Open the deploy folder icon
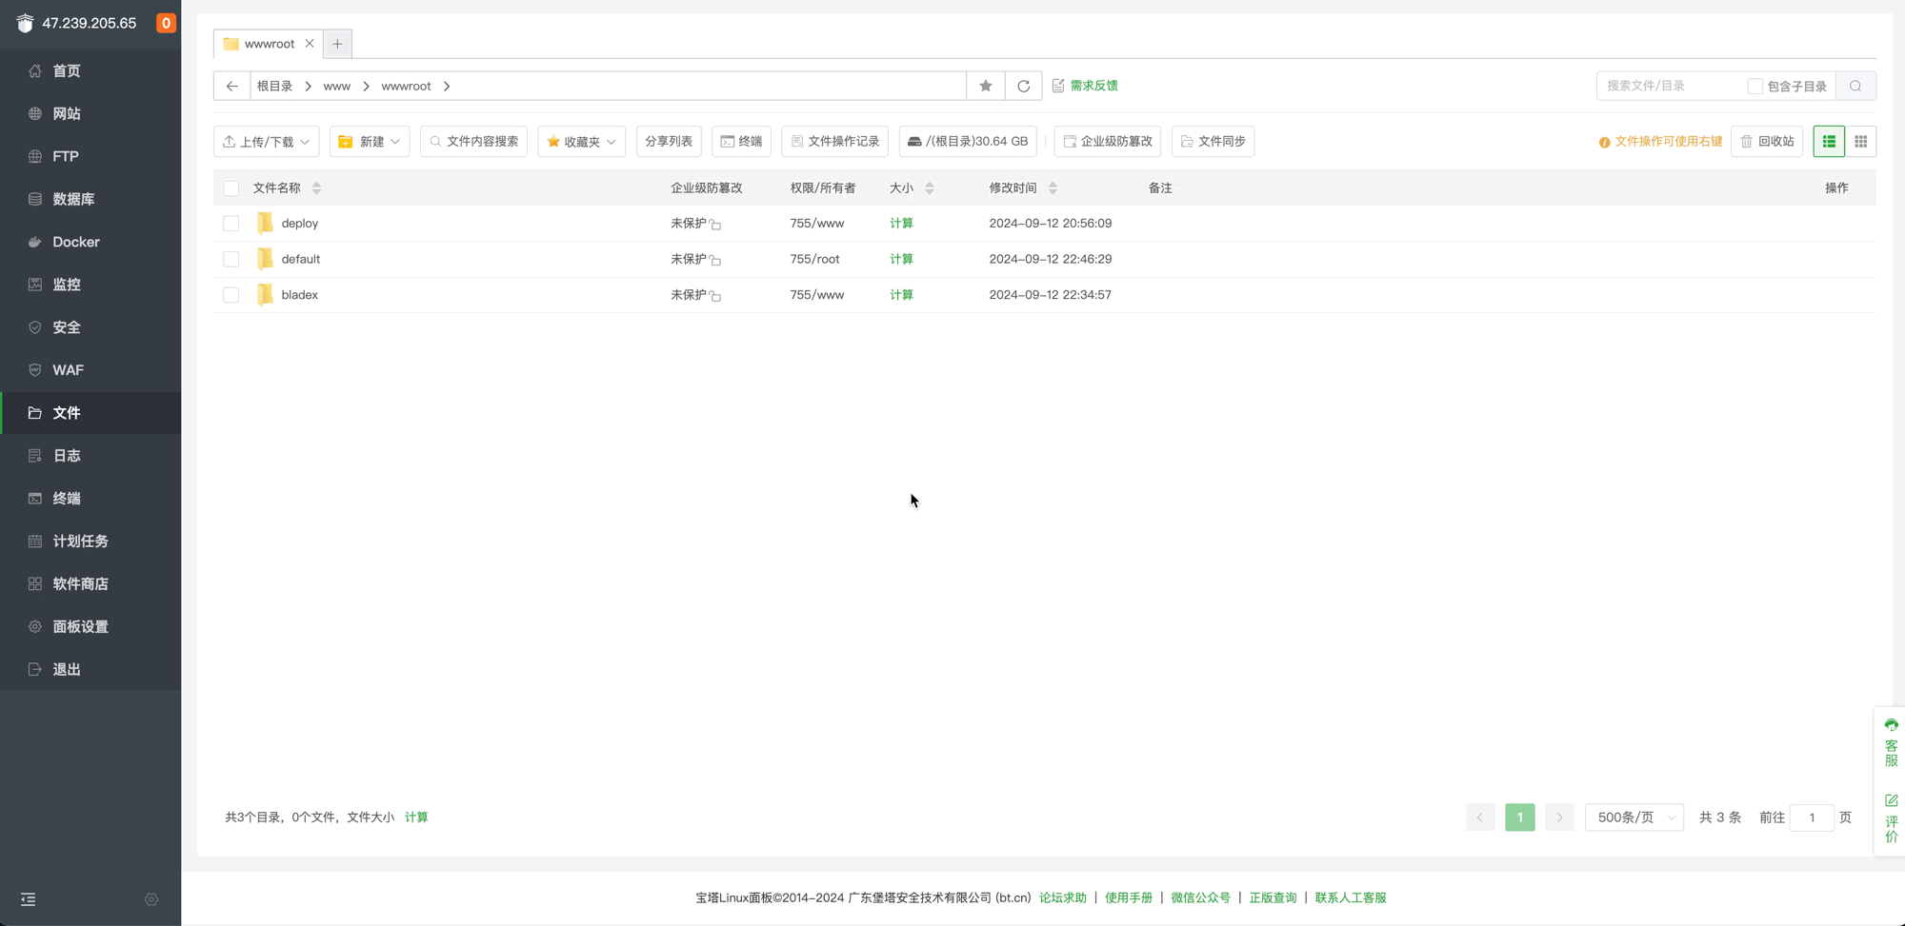The height and width of the screenshot is (926, 1905). 265,223
